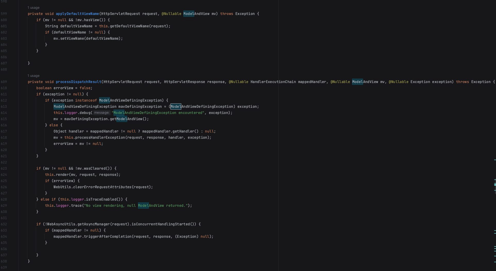The image size is (496, 271).
Task: Click the WebAsyncUtils class reference
Action: (x=61, y=224)
